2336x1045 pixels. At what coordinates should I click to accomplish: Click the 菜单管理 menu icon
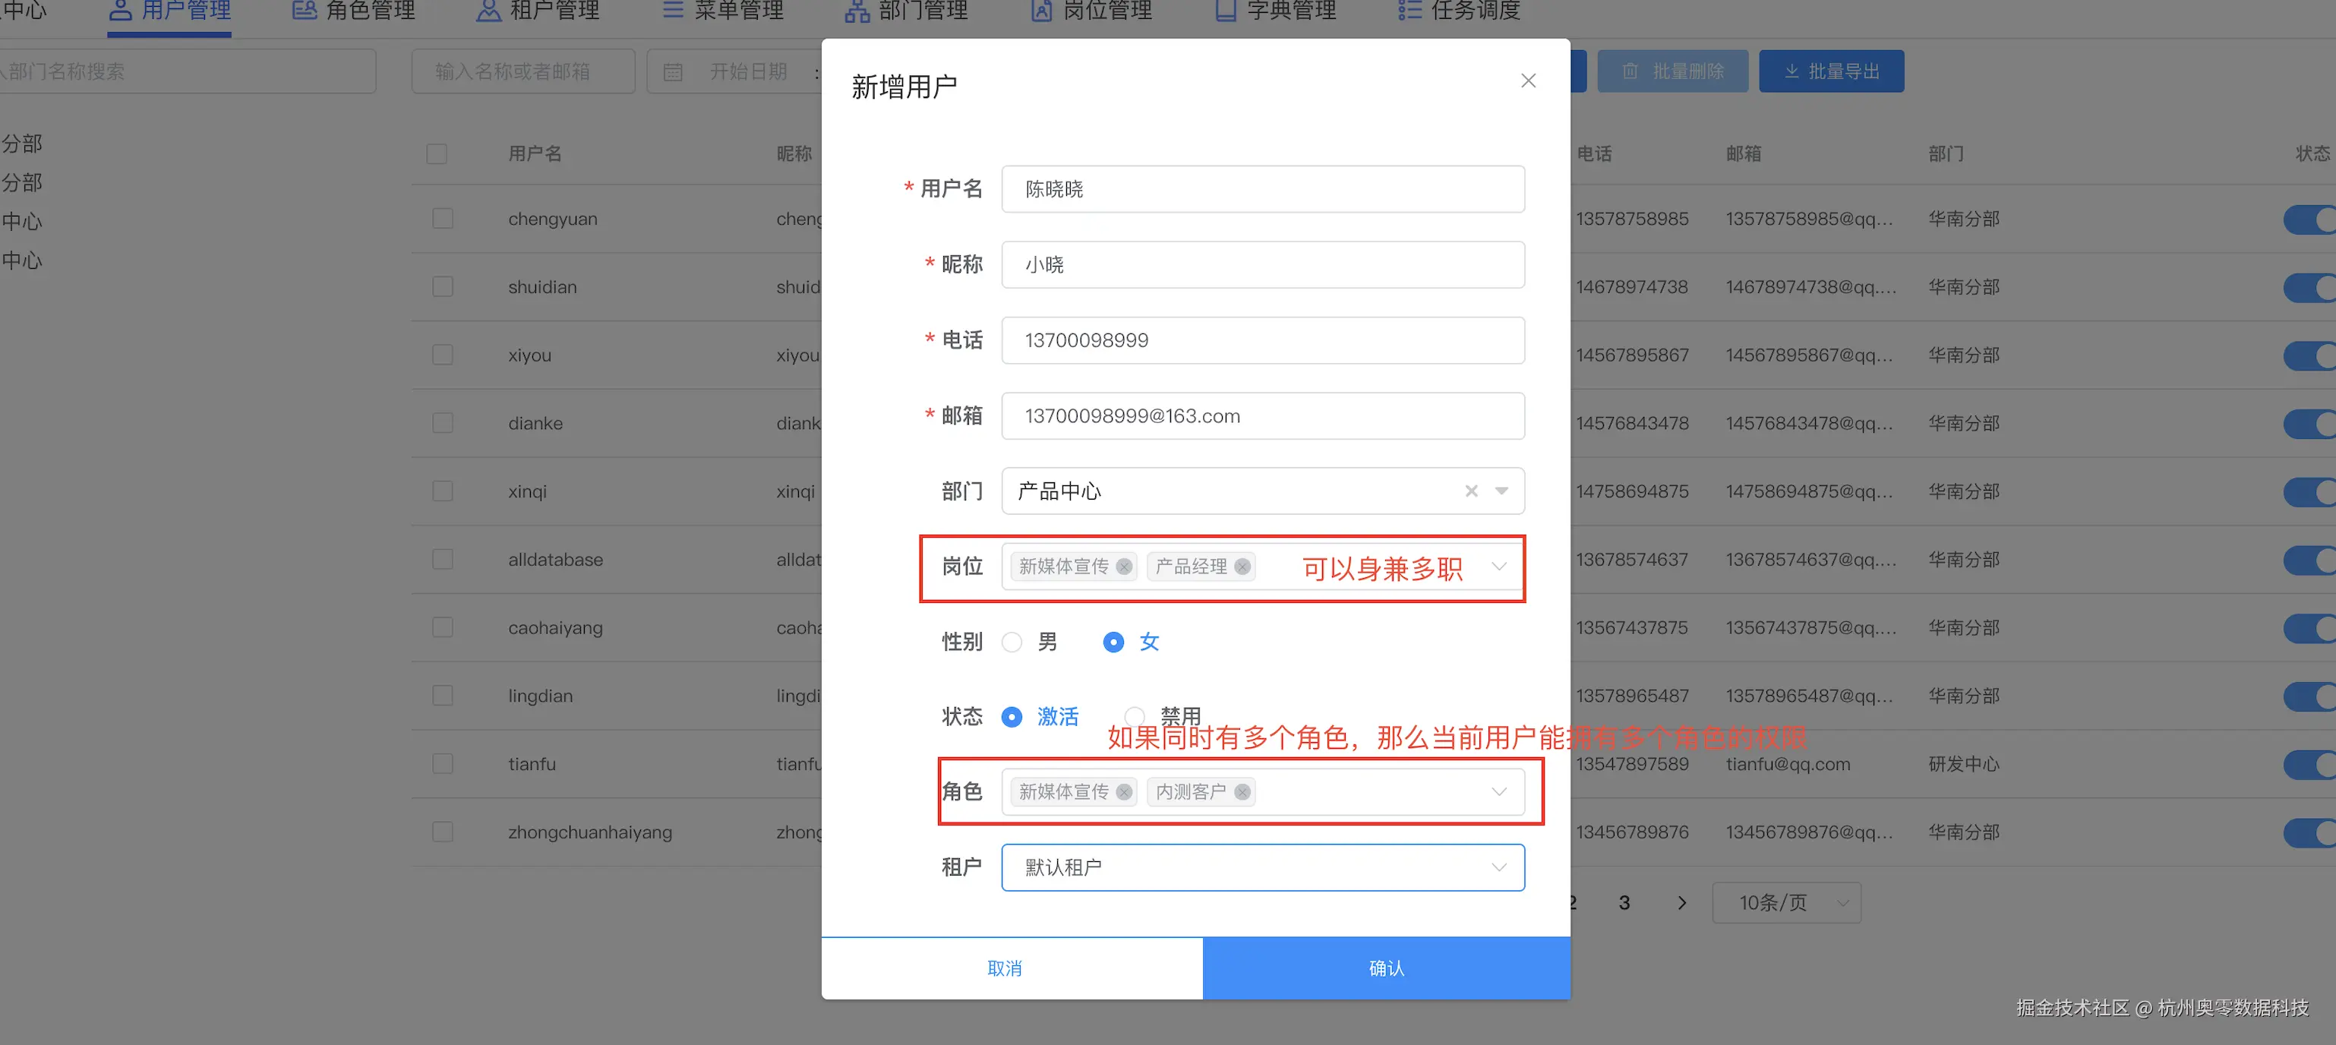[x=672, y=11]
